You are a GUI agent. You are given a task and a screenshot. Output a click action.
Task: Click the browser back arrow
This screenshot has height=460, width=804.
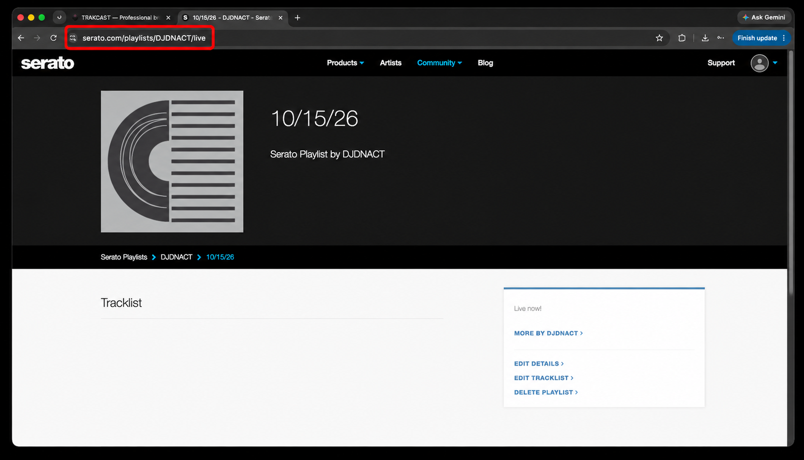21,38
